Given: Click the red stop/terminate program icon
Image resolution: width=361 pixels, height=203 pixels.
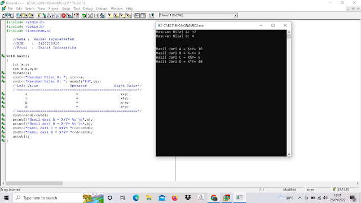Looking at the screenshot, I should point(63,15).
